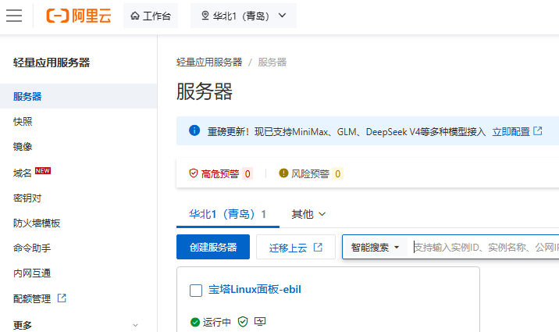The width and height of the screenshot is (559, 332).
Task: Check the 宝塔Linux面板-ebil server checkbox
Action: coord(196,291)
